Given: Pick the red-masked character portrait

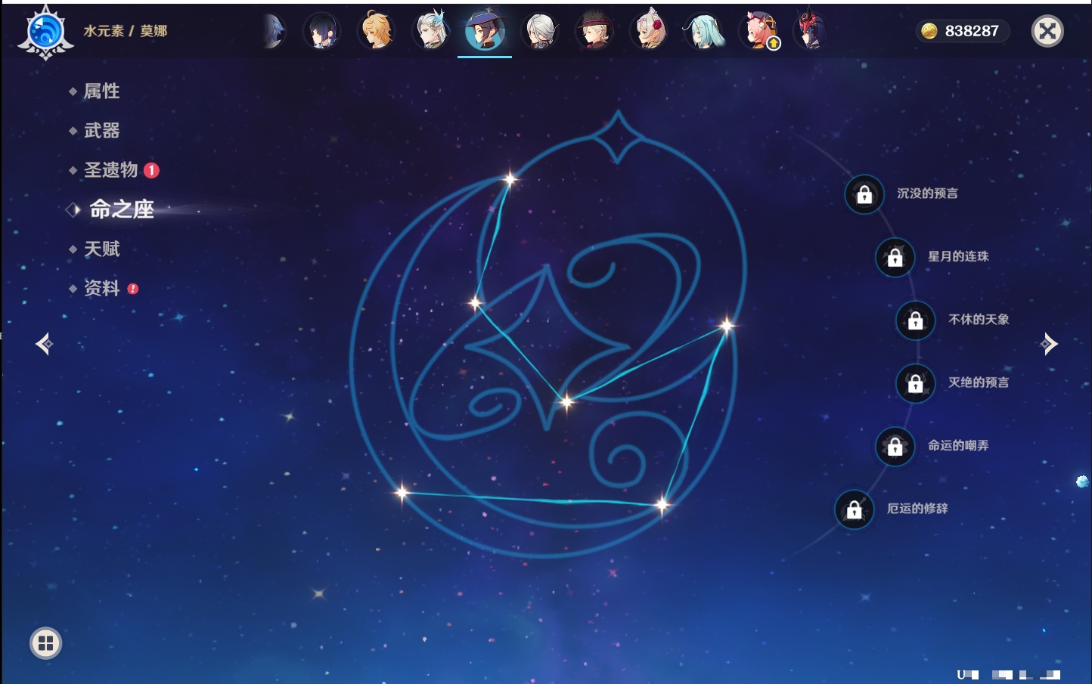Looking at the screenshot, I should [x=810, y=31].
